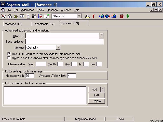163x122 pixels.
Task: Click the red telephone icon
Action: click(x=121, y=16)
